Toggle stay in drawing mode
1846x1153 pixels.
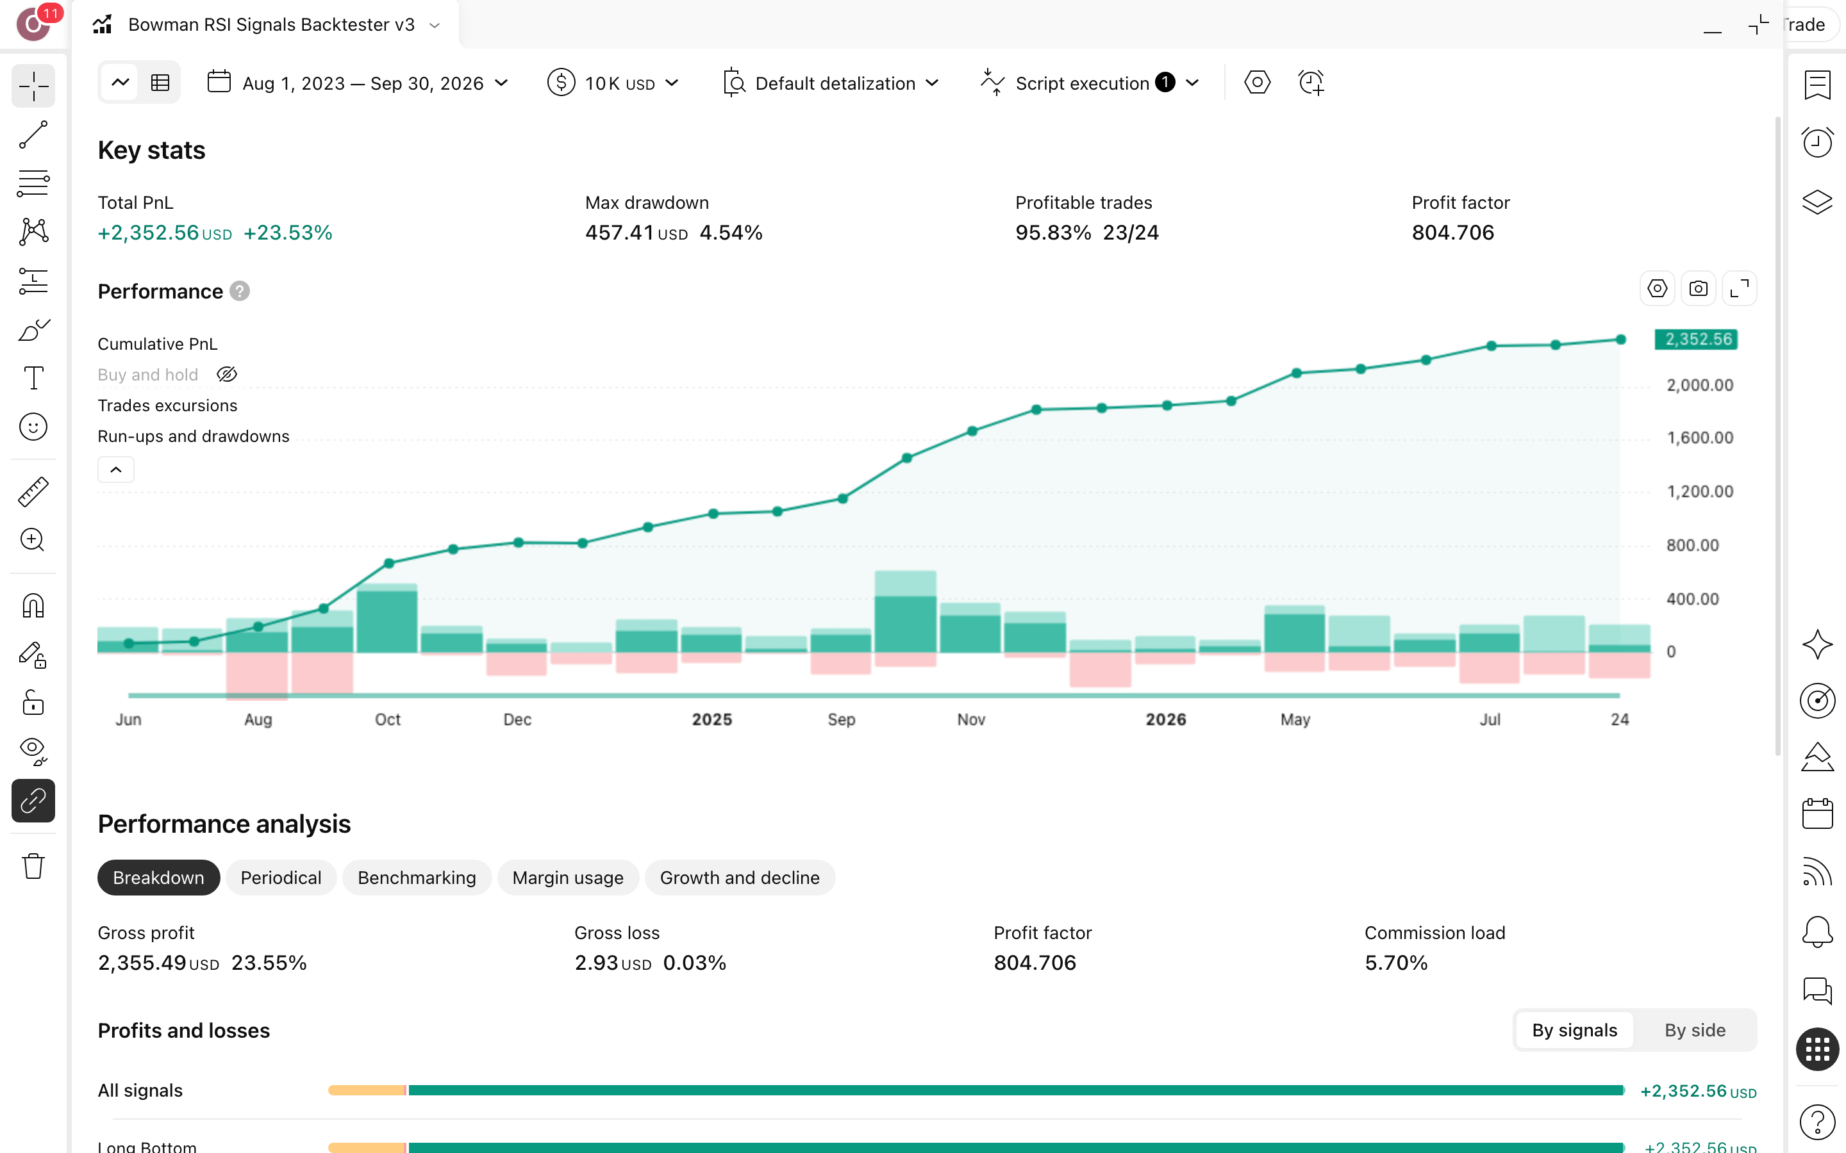click(33, 655)
